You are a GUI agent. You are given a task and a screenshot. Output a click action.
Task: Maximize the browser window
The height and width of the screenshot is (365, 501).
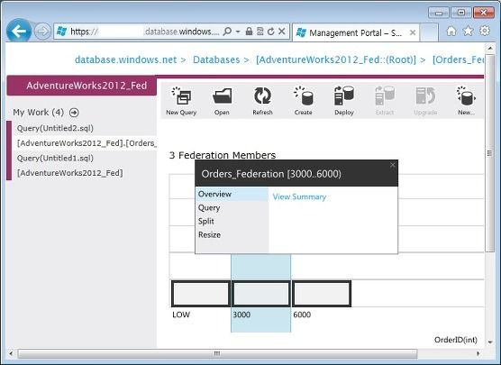click(461, 13)
